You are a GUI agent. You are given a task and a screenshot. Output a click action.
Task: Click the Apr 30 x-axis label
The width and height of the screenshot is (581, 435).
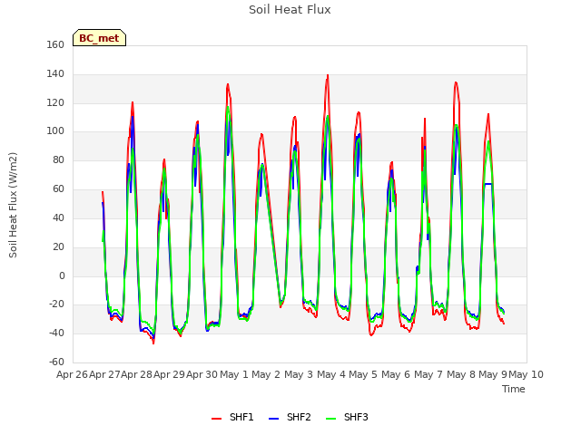[202, 374]
